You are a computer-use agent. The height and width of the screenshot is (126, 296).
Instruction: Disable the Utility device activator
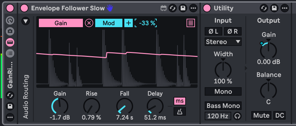pos(207,8)
